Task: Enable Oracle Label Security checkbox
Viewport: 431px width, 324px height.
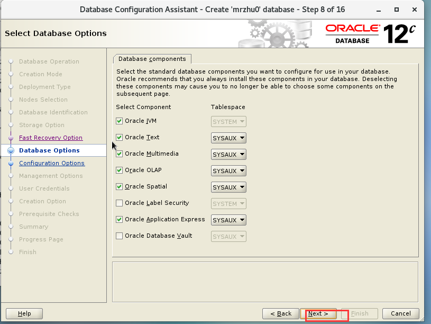Action: [119, 203]
